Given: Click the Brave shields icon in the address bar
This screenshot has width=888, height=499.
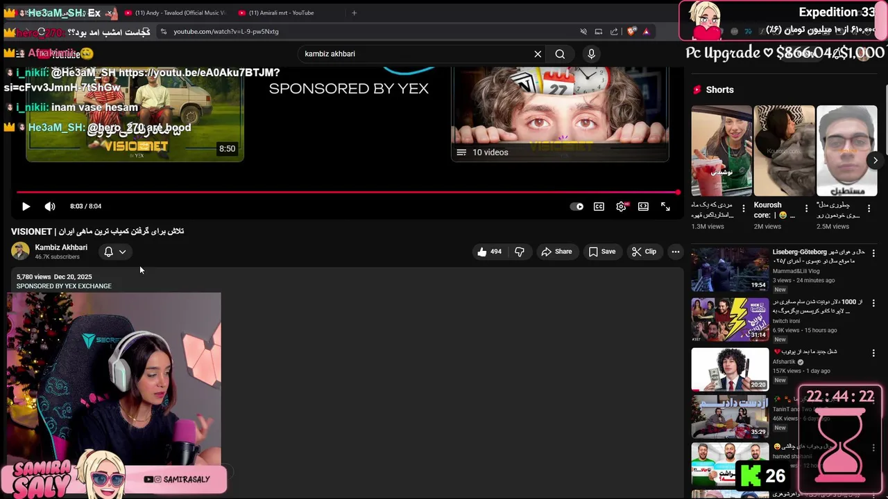Looking at the screenshot, I should point(631,31).
